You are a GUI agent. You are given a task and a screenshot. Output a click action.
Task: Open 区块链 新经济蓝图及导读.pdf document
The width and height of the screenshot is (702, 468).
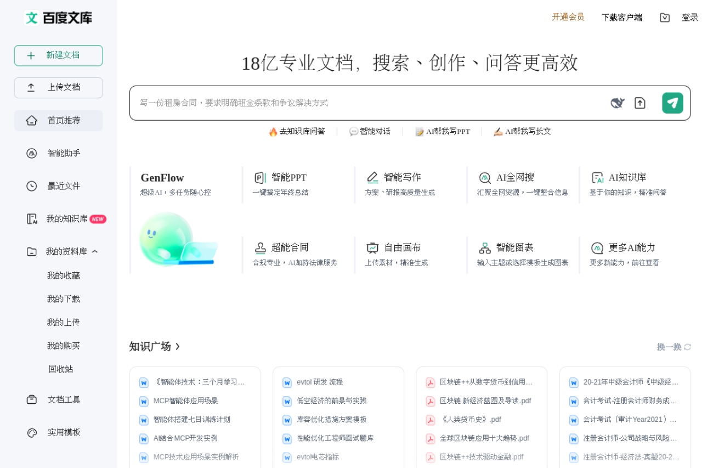[x=486, y=401]
